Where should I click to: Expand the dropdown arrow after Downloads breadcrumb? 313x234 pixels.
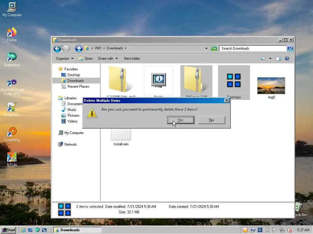coord(126,48)
